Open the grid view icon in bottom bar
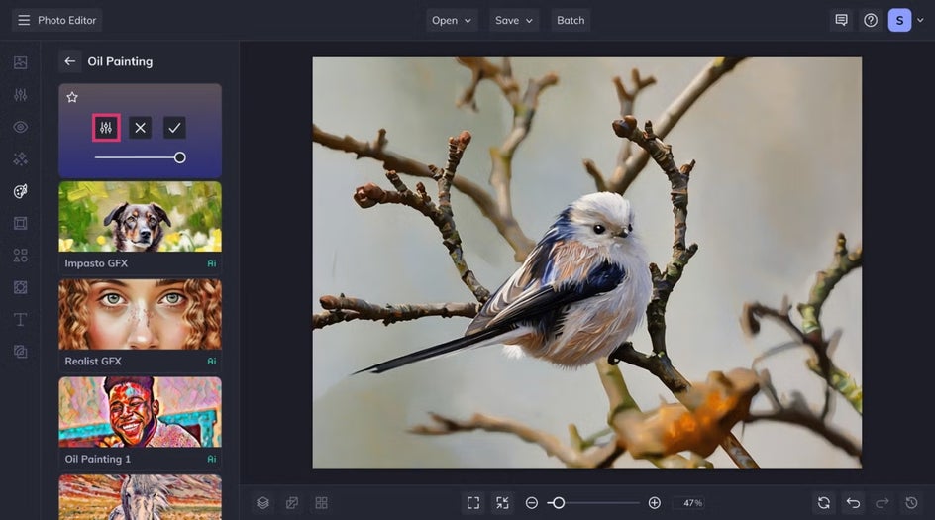This screenshot has height=520, width=935. coord(321,503)
